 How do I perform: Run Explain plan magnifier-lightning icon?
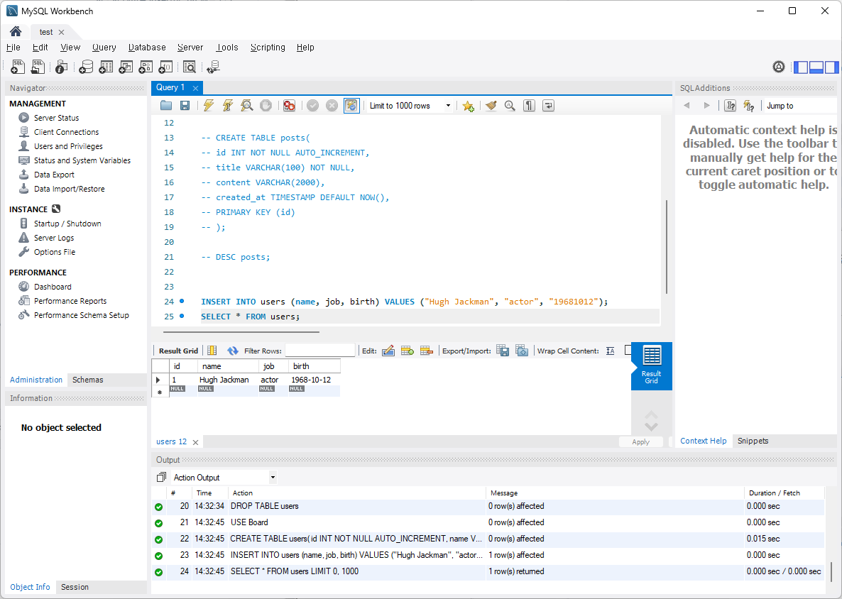[x=247, y=106]
